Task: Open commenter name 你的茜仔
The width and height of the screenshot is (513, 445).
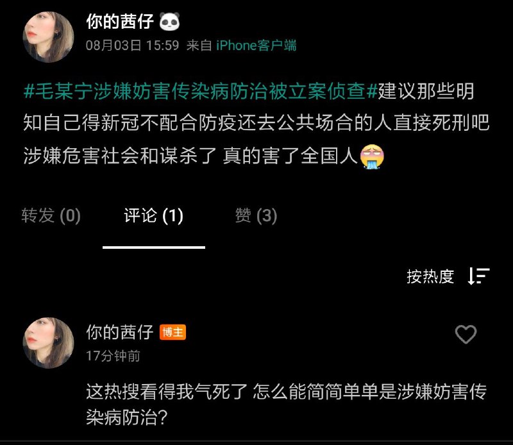Action: coord(120,332)
